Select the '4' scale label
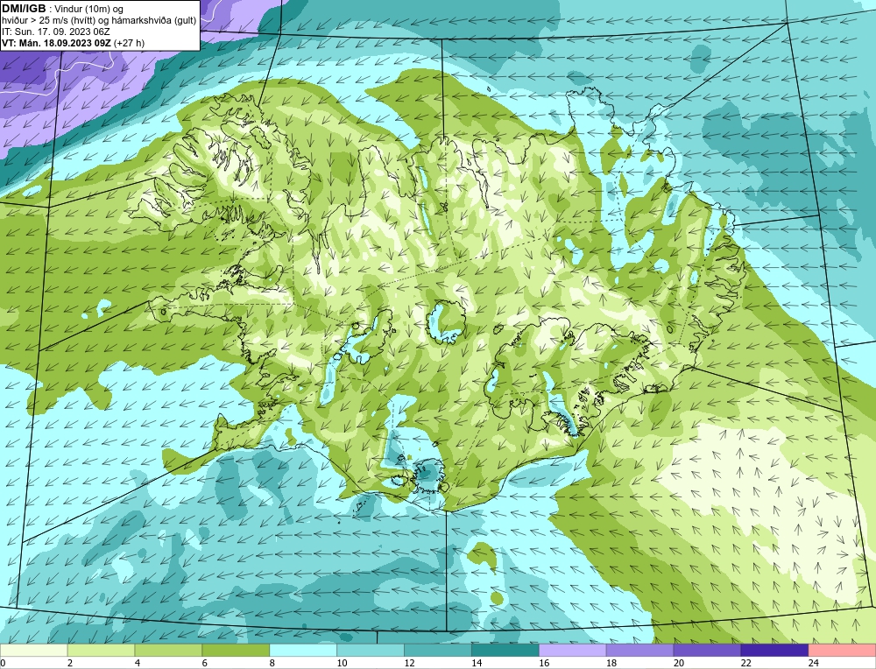 coord(138,663)
